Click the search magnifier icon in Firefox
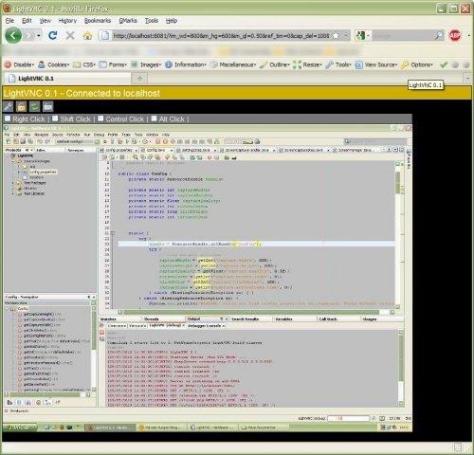Viewport: 474px width, 455px height. 438,36
